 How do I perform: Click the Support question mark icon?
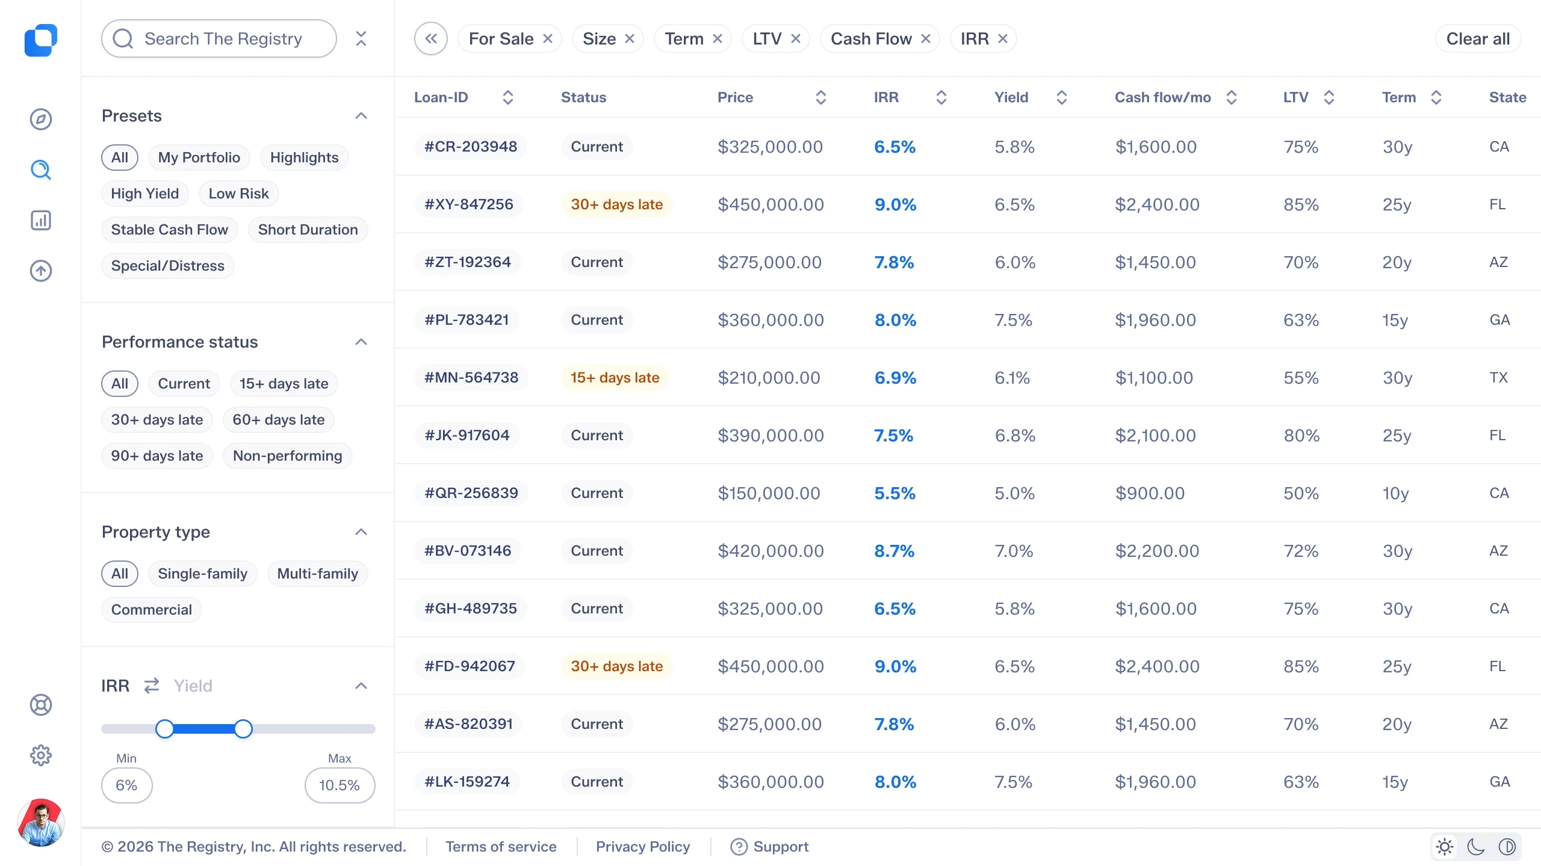pos(739,847)
